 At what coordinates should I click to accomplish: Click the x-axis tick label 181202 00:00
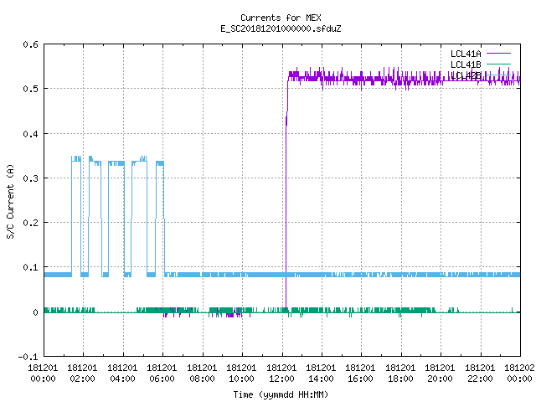point(519,374)
